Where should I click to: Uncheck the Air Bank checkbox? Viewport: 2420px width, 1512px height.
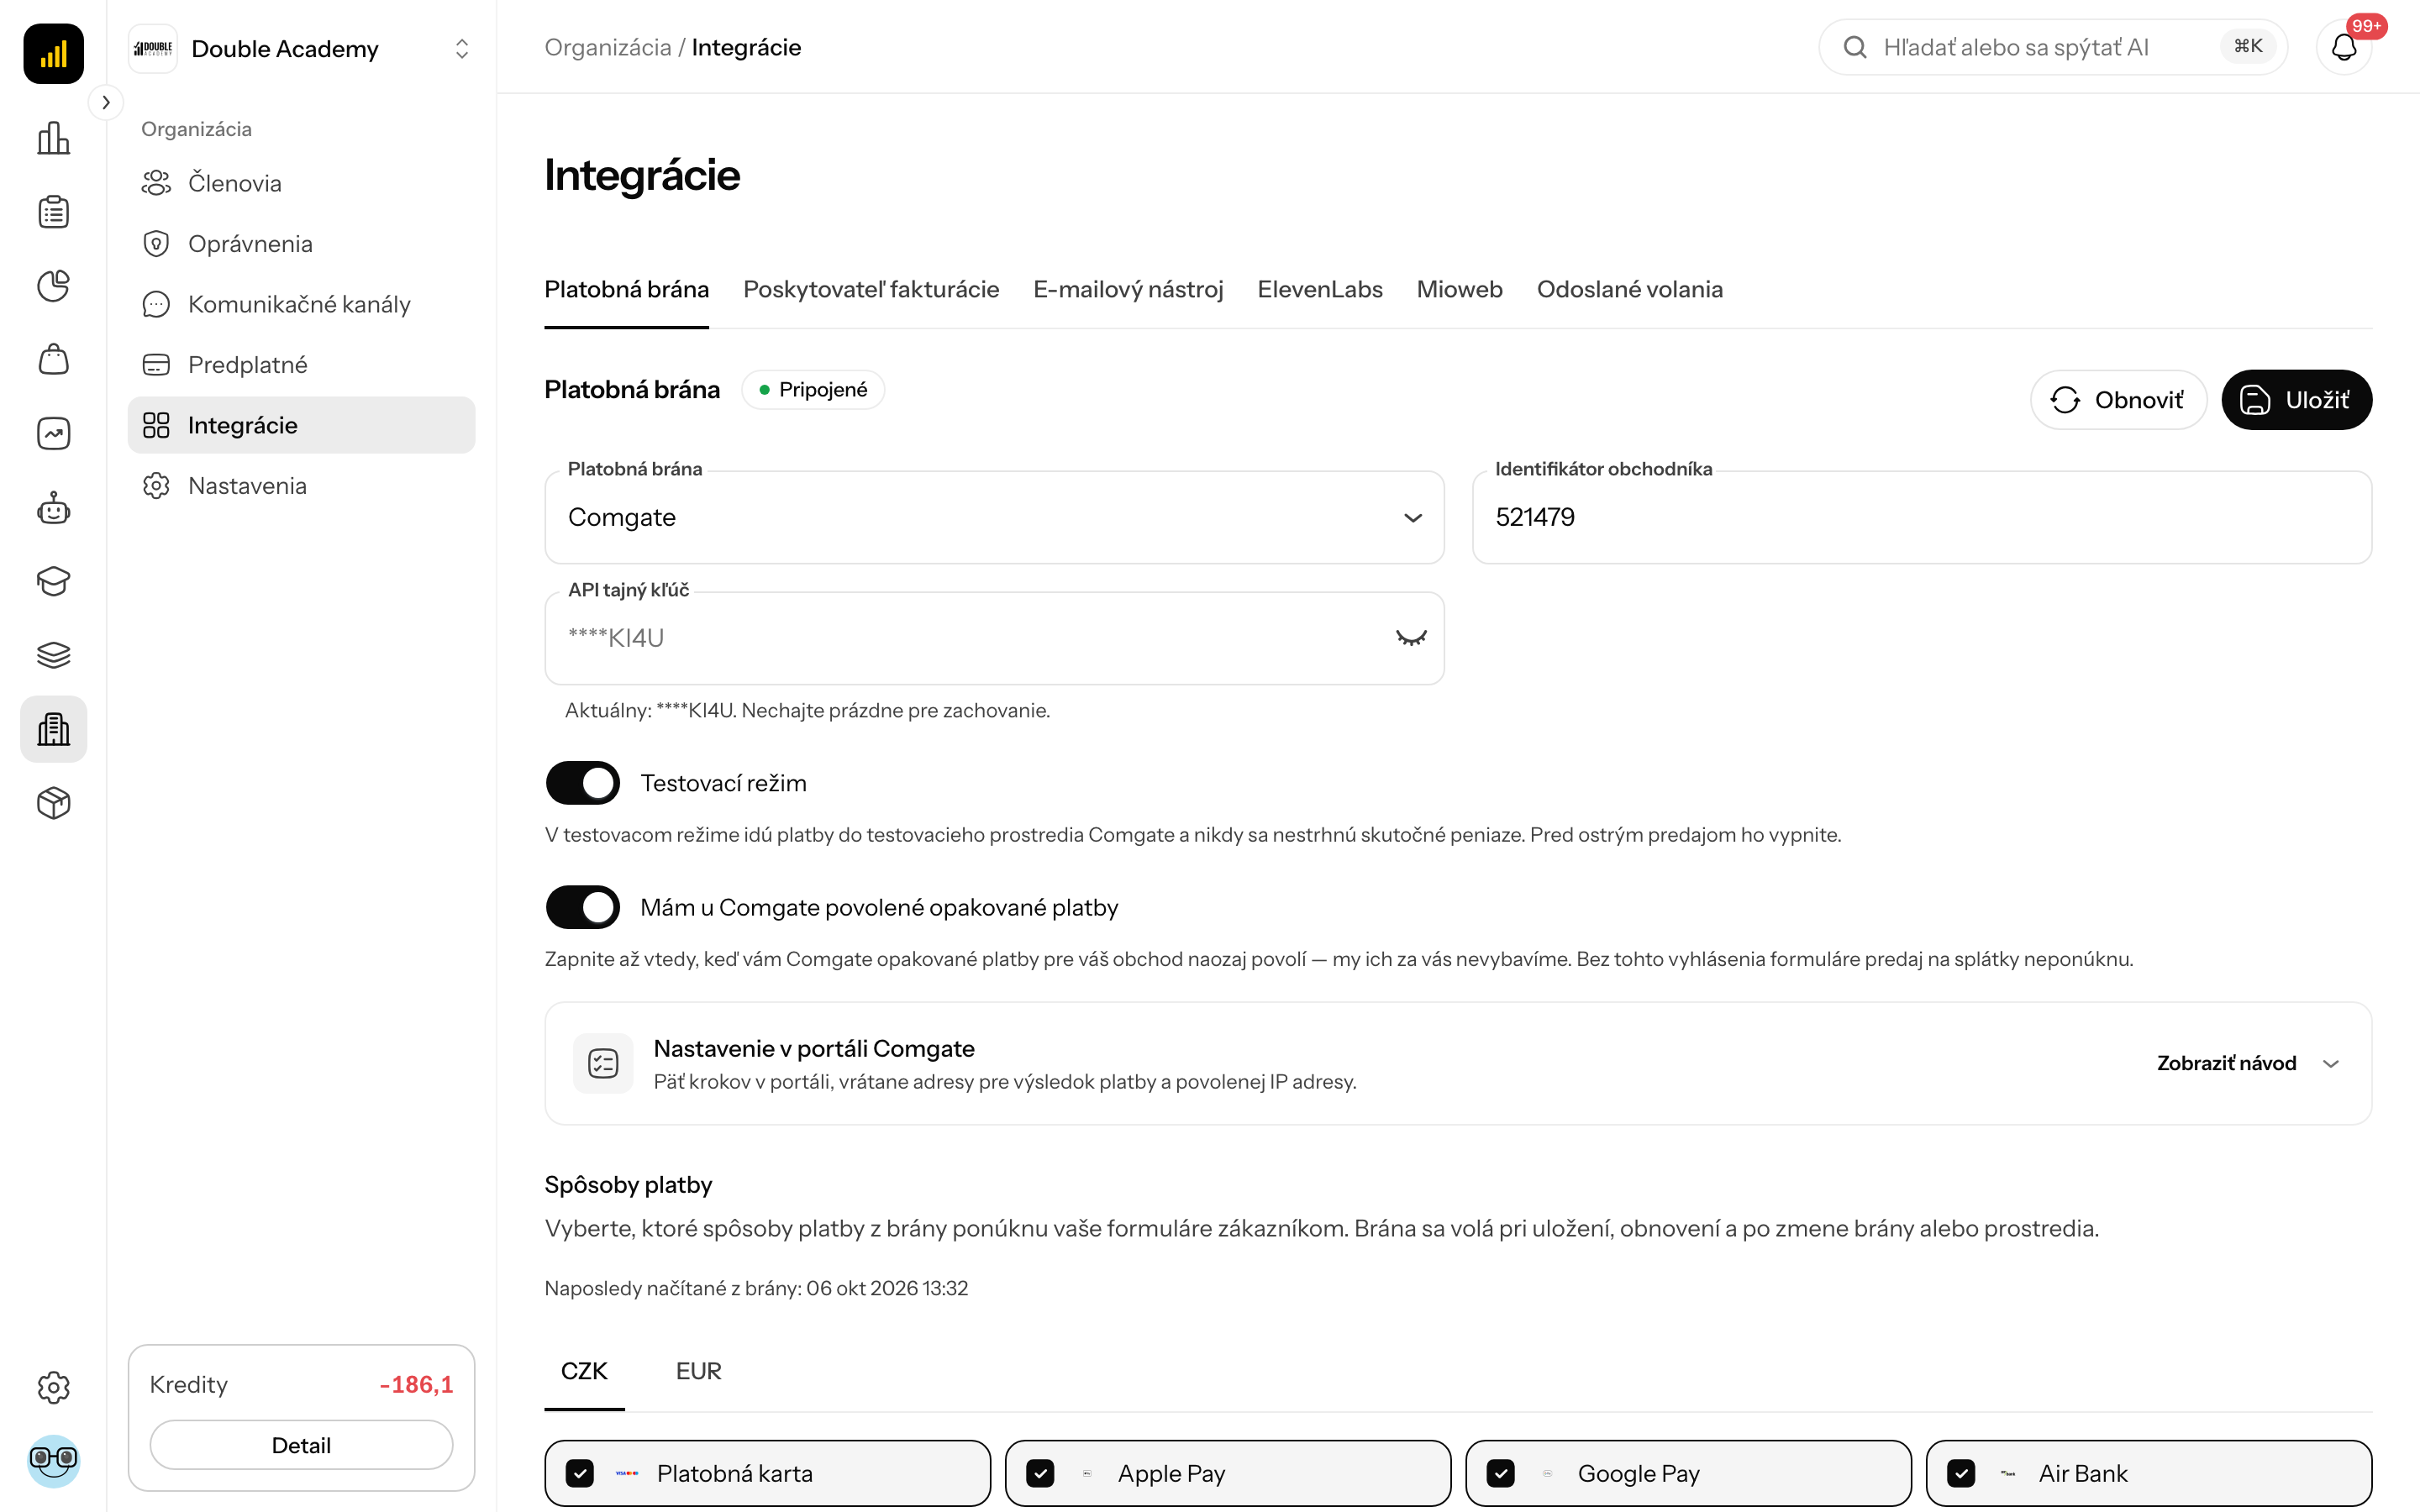pos(1961,1473)
